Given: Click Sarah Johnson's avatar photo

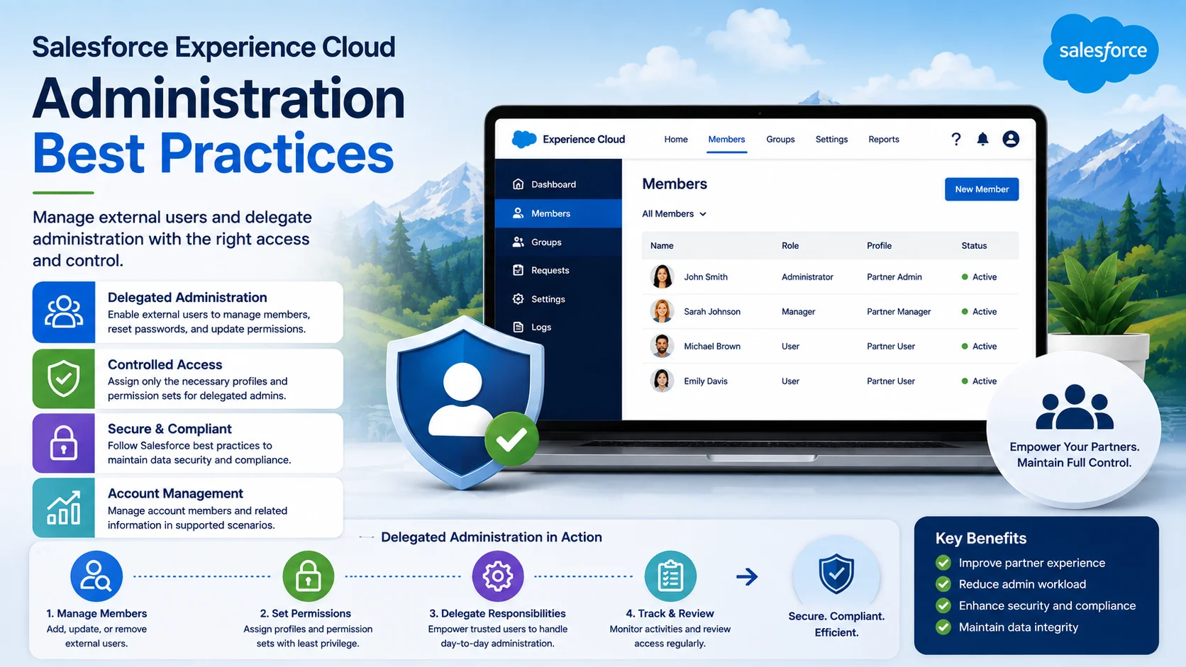Looking at the screenshot, I should coord(662,311).
